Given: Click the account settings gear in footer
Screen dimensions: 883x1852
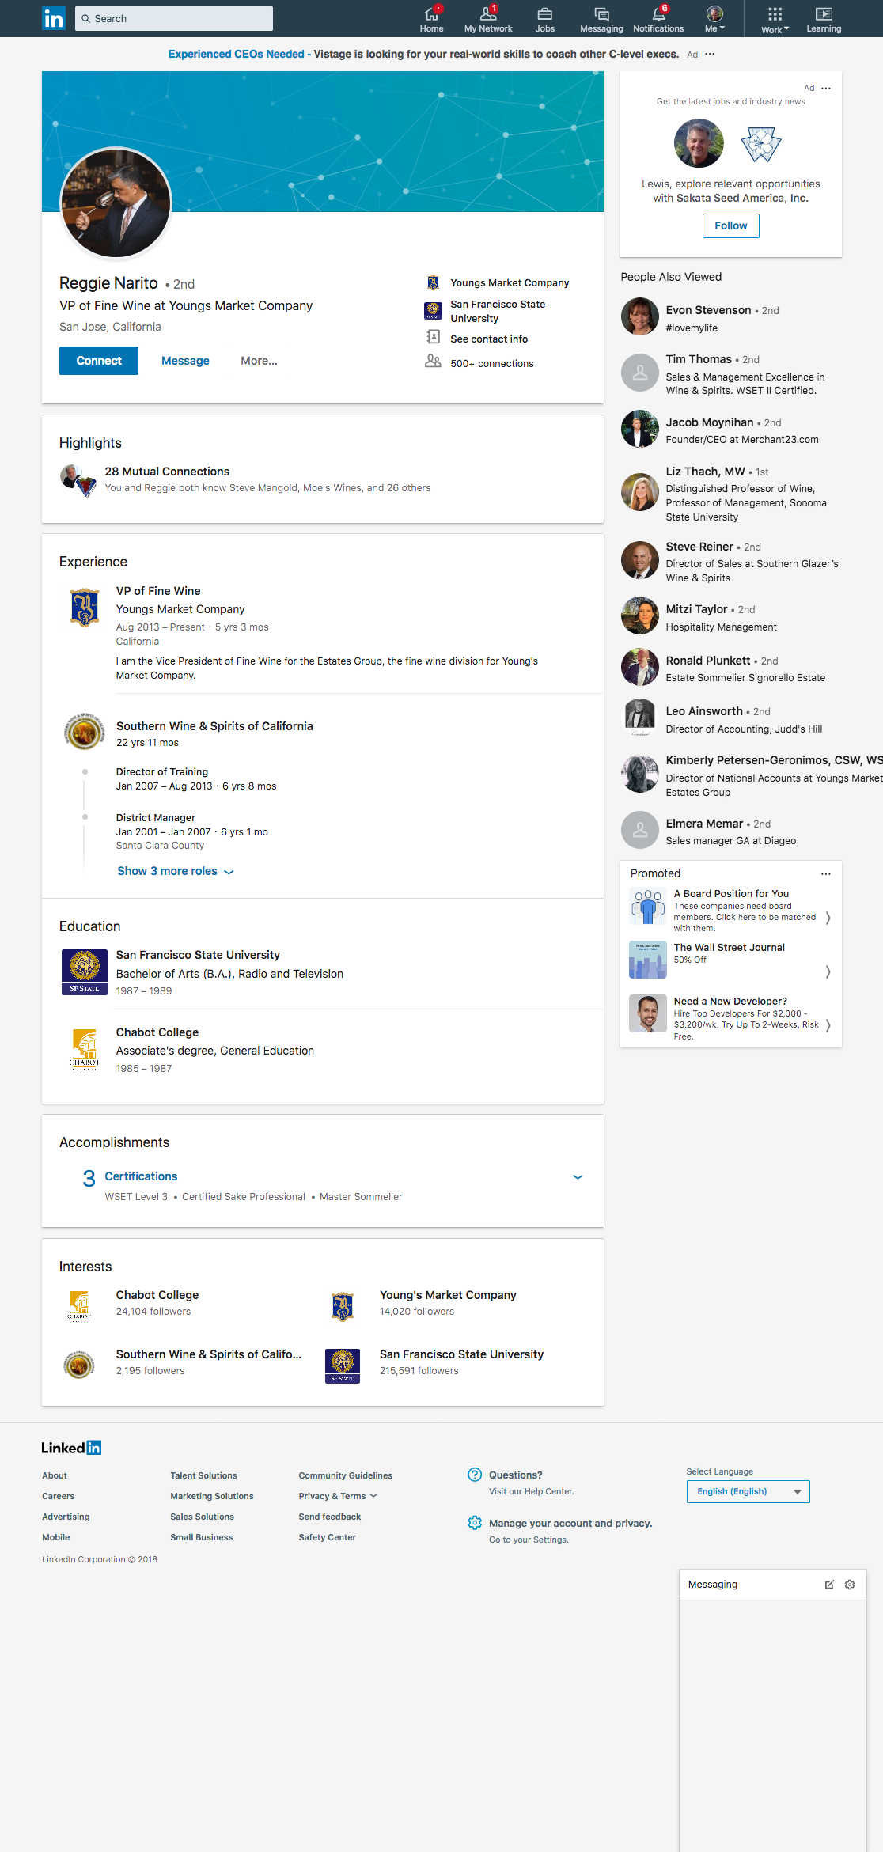Looking at the screenshot, I should pyautogui.click(x=475, y=1523).
